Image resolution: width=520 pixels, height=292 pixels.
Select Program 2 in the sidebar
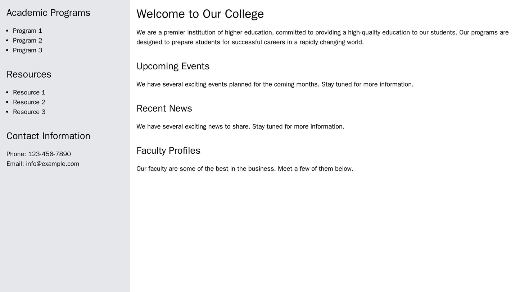[27, 40]
